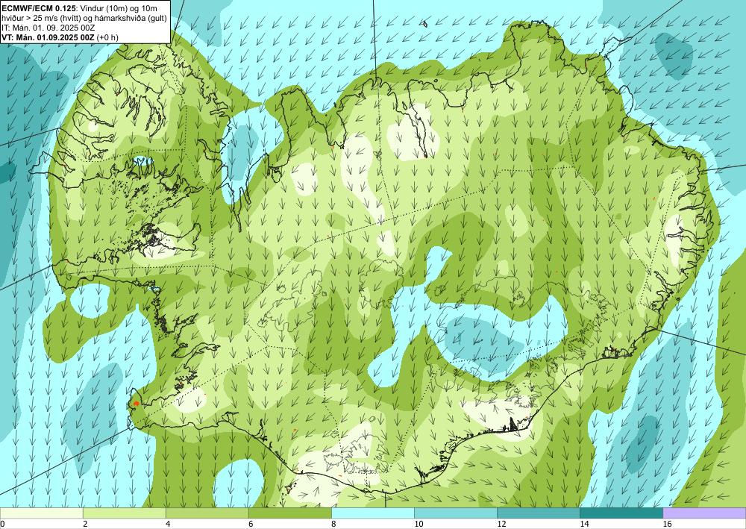Click the 'IT: Mán. 01. 09. 2025 00Z' line
The width and height of the screenshot is (746, 529).
(x=48, y=28)
